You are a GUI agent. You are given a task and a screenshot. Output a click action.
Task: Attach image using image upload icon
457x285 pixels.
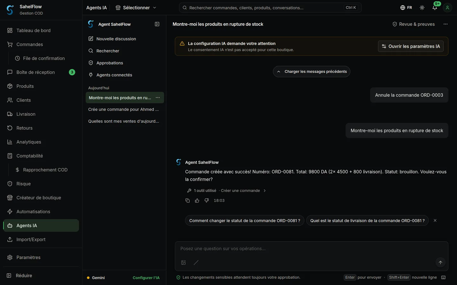[x=183, y=263]
